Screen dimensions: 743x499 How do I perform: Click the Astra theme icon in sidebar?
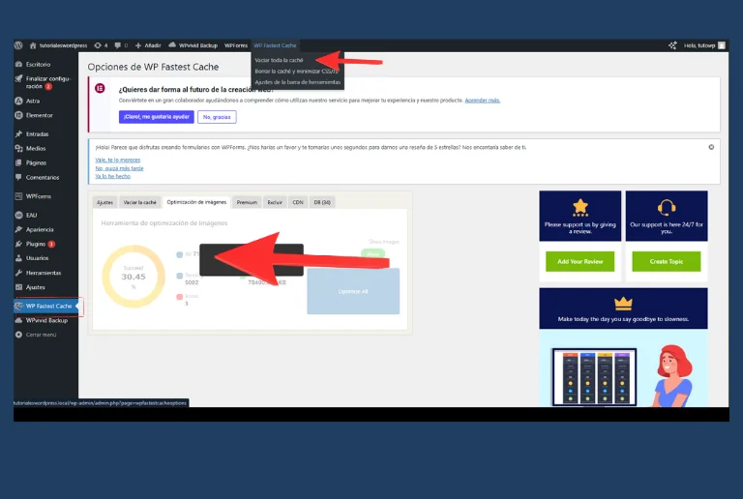(19, 101)
